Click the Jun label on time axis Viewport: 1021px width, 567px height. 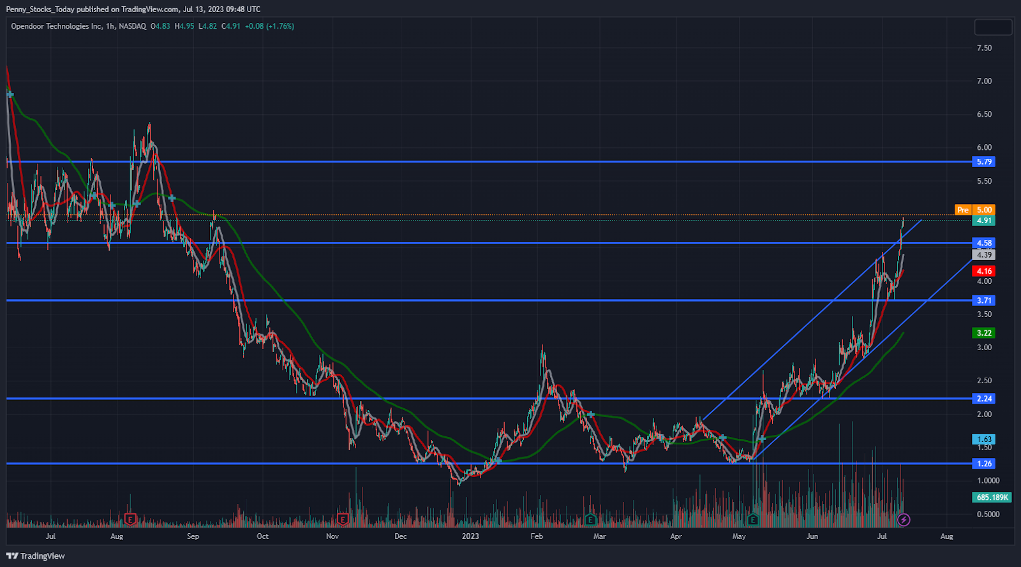pyautogui.click(x=812, y=536)
